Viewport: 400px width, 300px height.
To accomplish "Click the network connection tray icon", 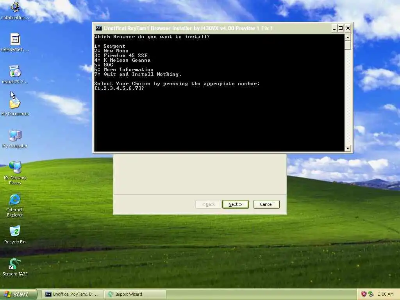I will [371, 294].
